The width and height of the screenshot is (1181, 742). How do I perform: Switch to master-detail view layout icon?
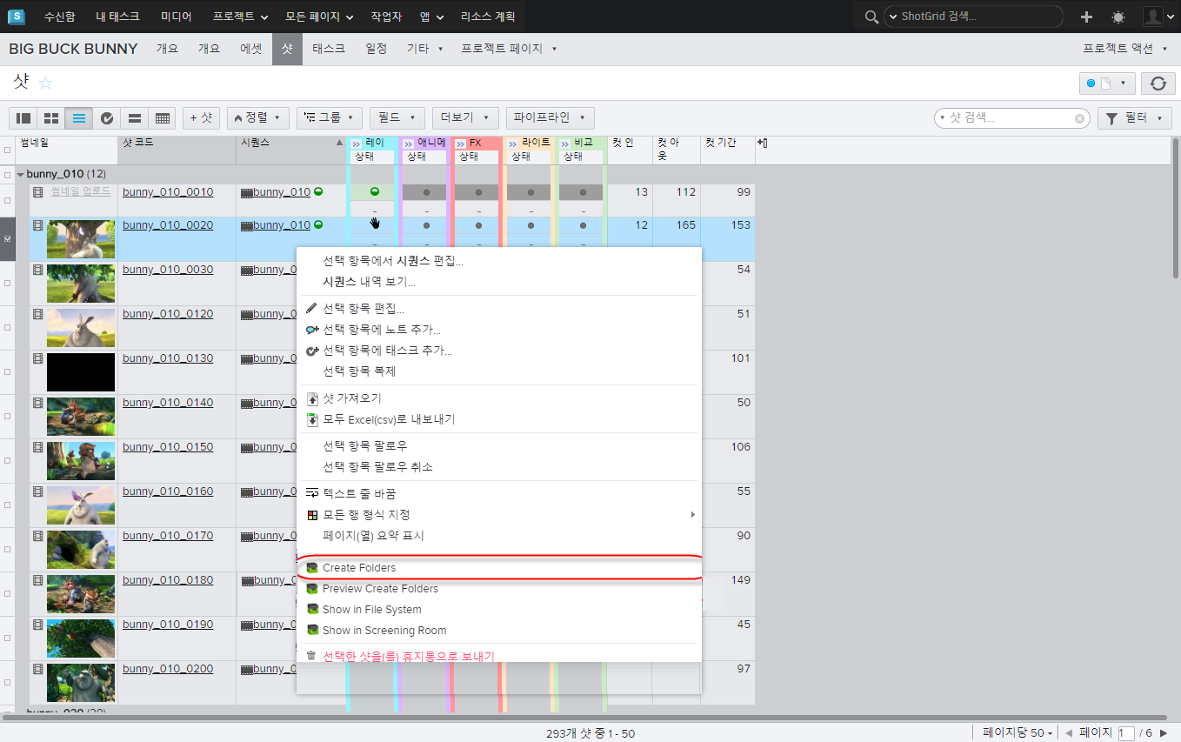[23, 117]
